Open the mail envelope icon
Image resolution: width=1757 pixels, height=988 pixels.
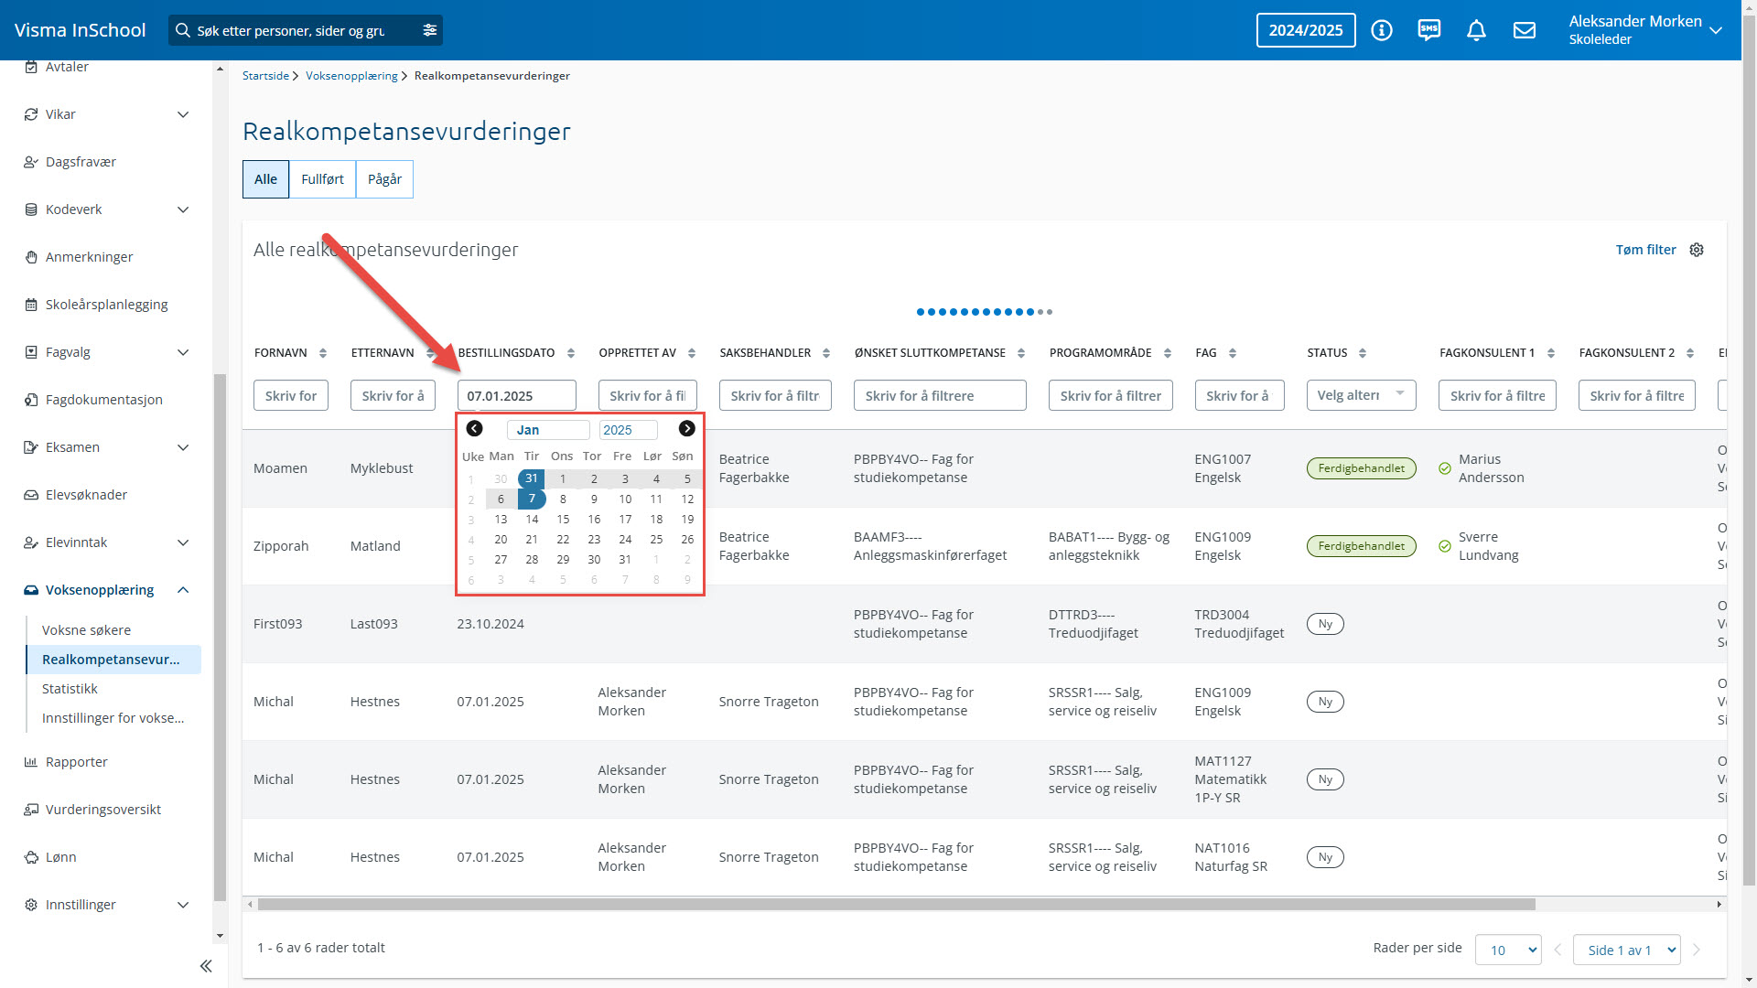1524,30
